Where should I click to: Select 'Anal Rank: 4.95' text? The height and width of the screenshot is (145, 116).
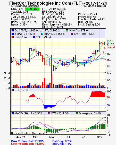pyautogui.click(x=51, y=22)
